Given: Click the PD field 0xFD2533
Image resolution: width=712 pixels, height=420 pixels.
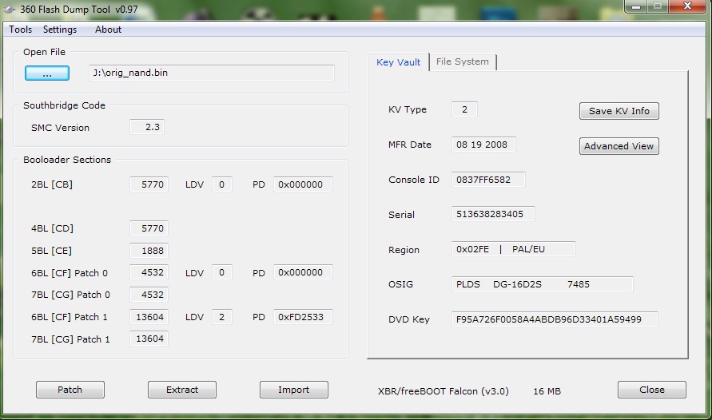Looking at the screenshot, I should [x=303, y=316].
